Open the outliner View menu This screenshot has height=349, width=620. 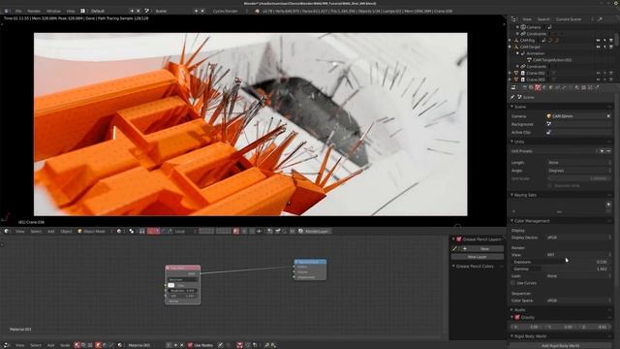(x=527, y=19)
